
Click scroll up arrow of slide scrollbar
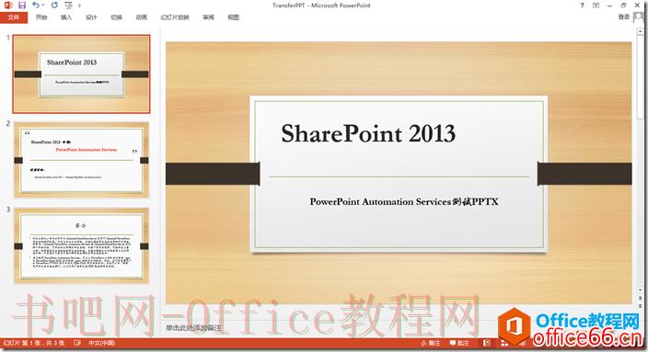[640, 32]
